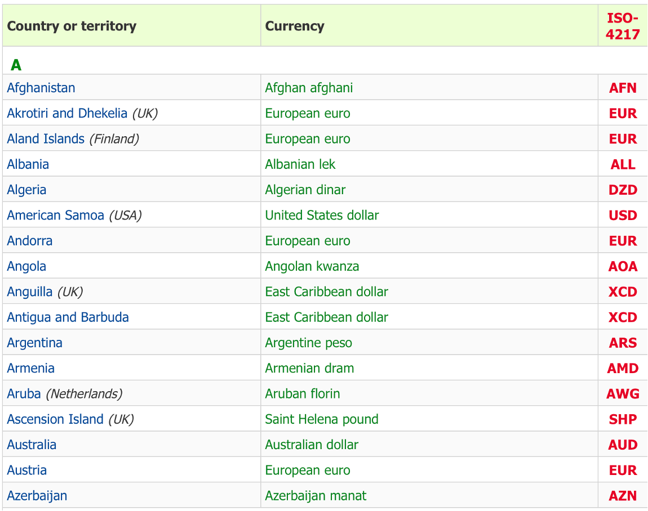
Task: Open Akrotiri and Dhekelia link
Action: pyautogui.click(x=67, y=114)
